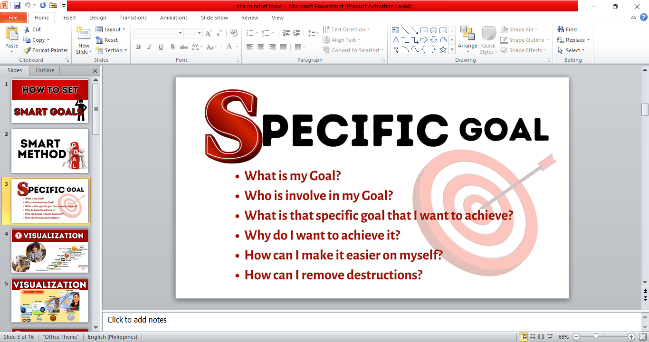This screenshot has height=342, width=649.
Task: Switch to Slide Sorter view
Action: (533, 337)
